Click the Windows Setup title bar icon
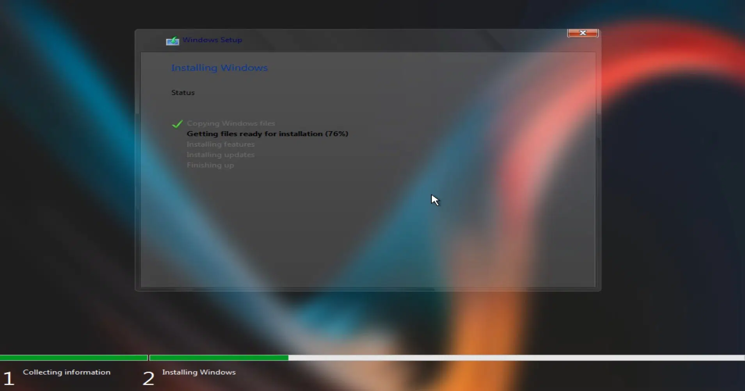Viewport: 745px width, 391px height. (172, 41)
